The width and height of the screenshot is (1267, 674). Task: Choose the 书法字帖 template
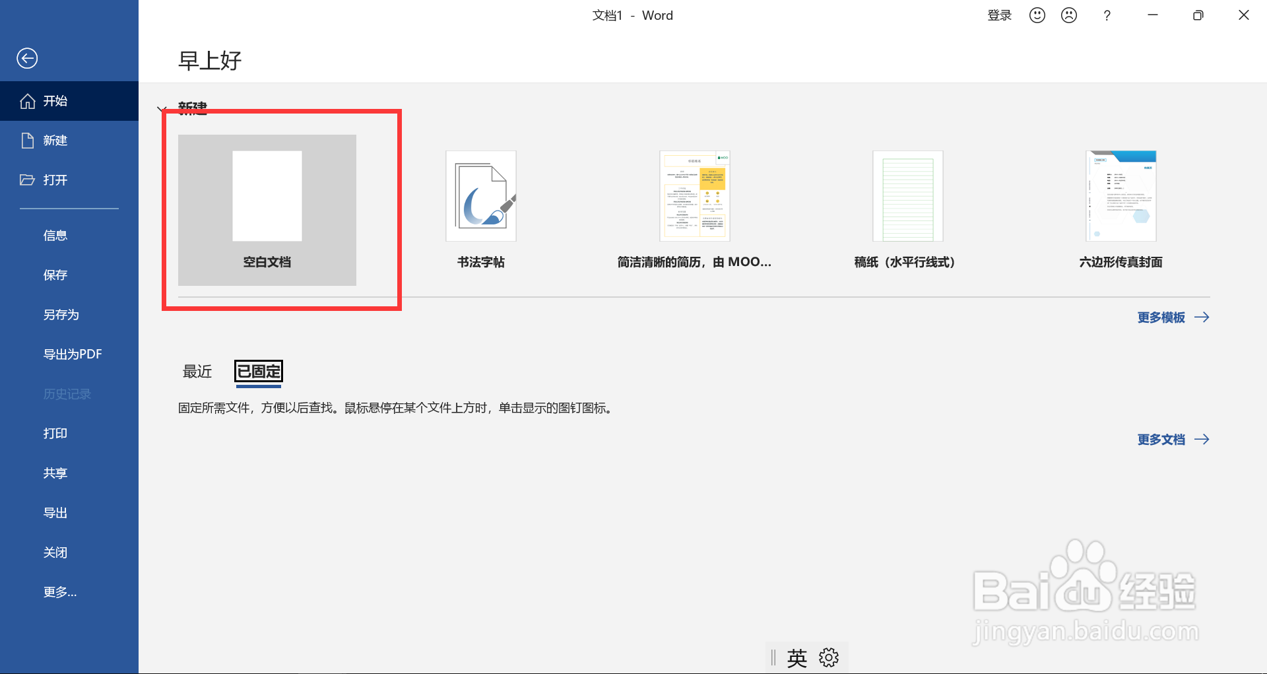point(481,210)
